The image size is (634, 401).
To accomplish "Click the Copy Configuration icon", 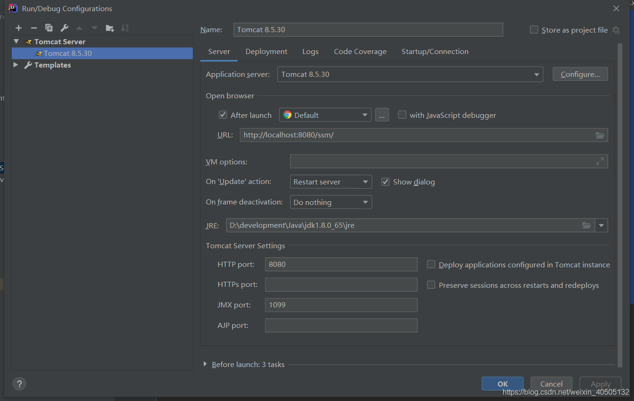I will tap(49, 28).
